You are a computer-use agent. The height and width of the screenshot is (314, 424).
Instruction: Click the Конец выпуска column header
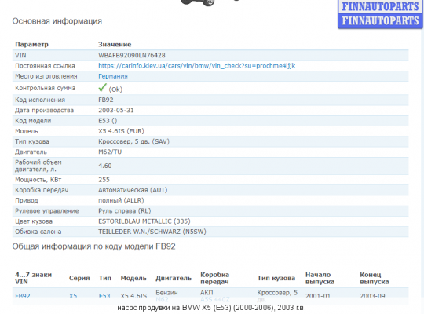(375, 278)
